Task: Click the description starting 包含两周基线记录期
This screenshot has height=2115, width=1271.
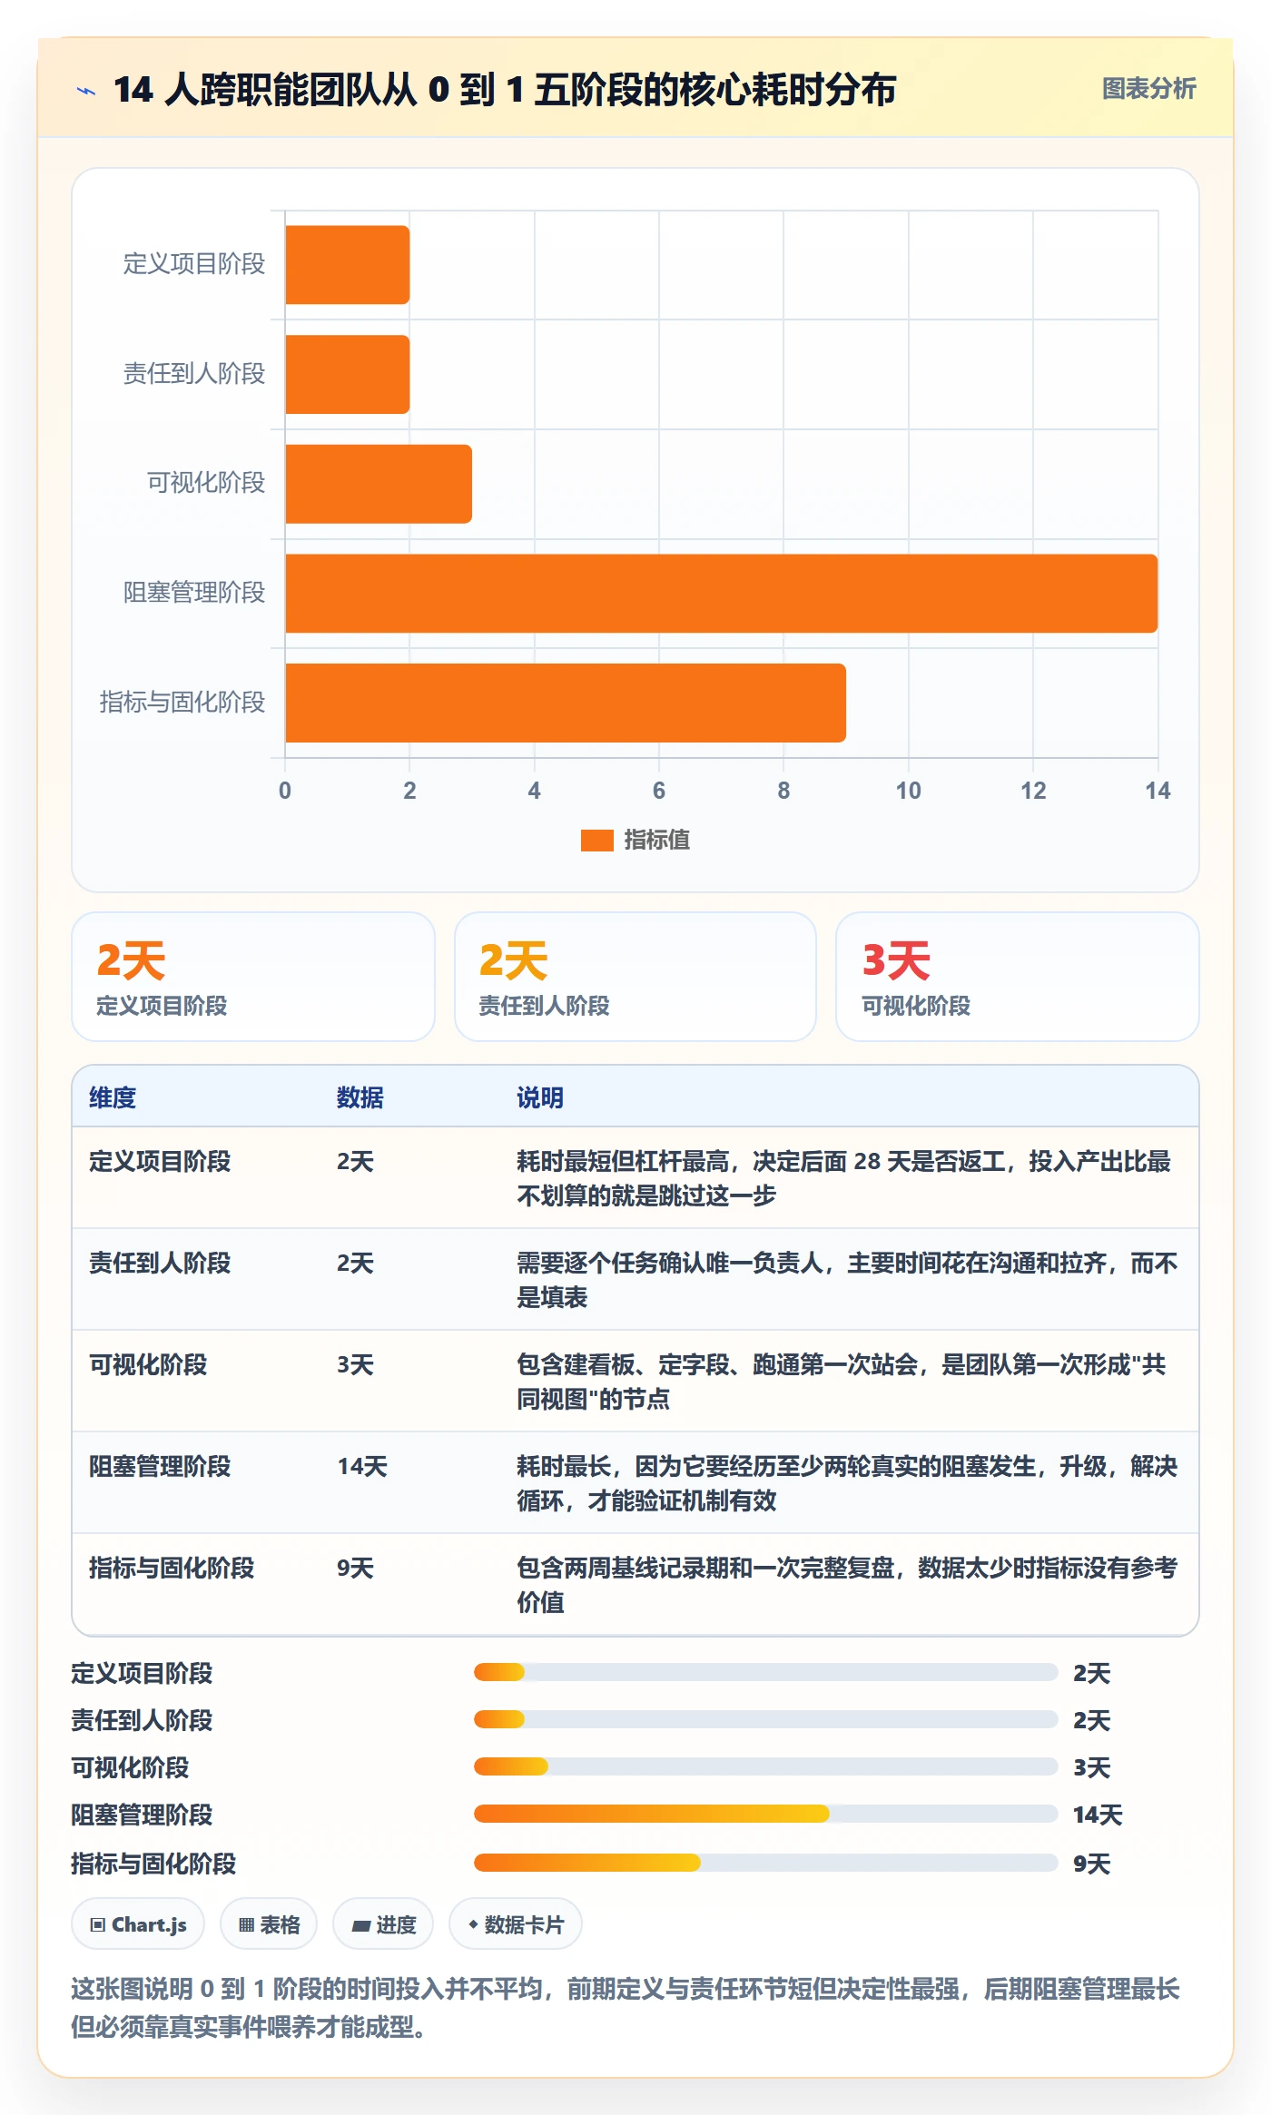Action: click(847, 1585)
